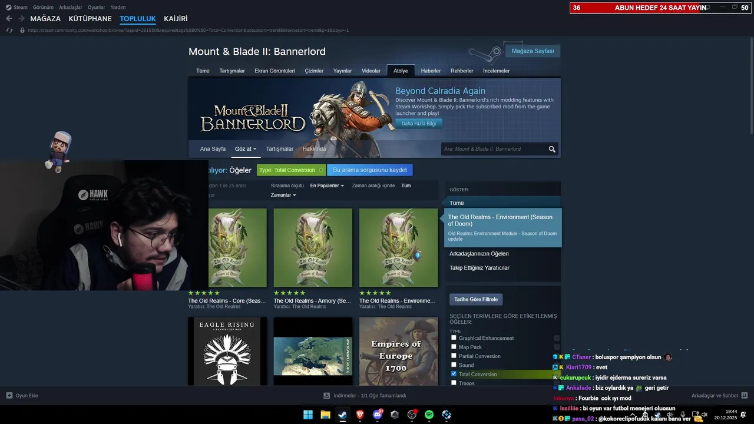Tick the Sound type checkbox
The height and width of the screenshot is (424, 754).
(454, 365)
